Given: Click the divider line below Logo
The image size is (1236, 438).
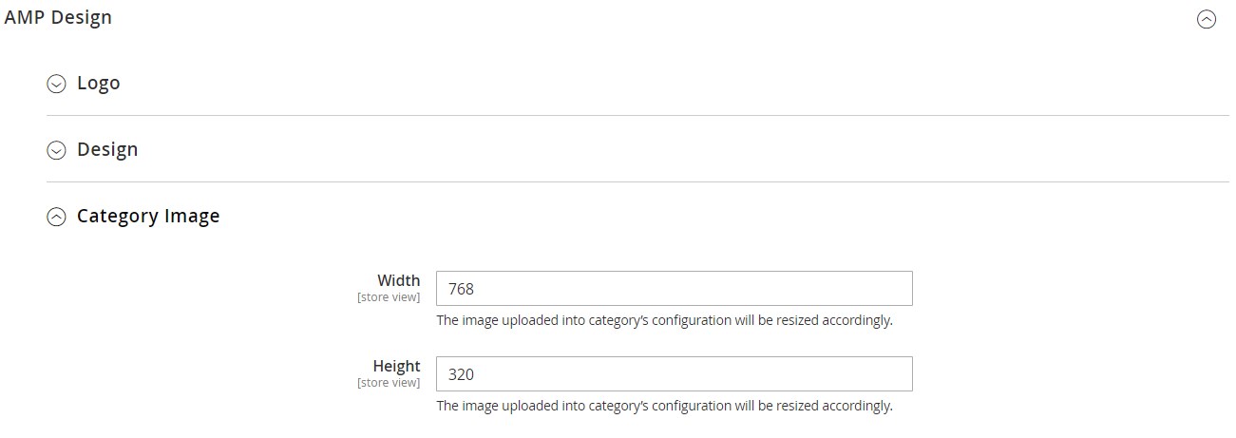Looking at the screenshot, I should [x=637, y=115].
